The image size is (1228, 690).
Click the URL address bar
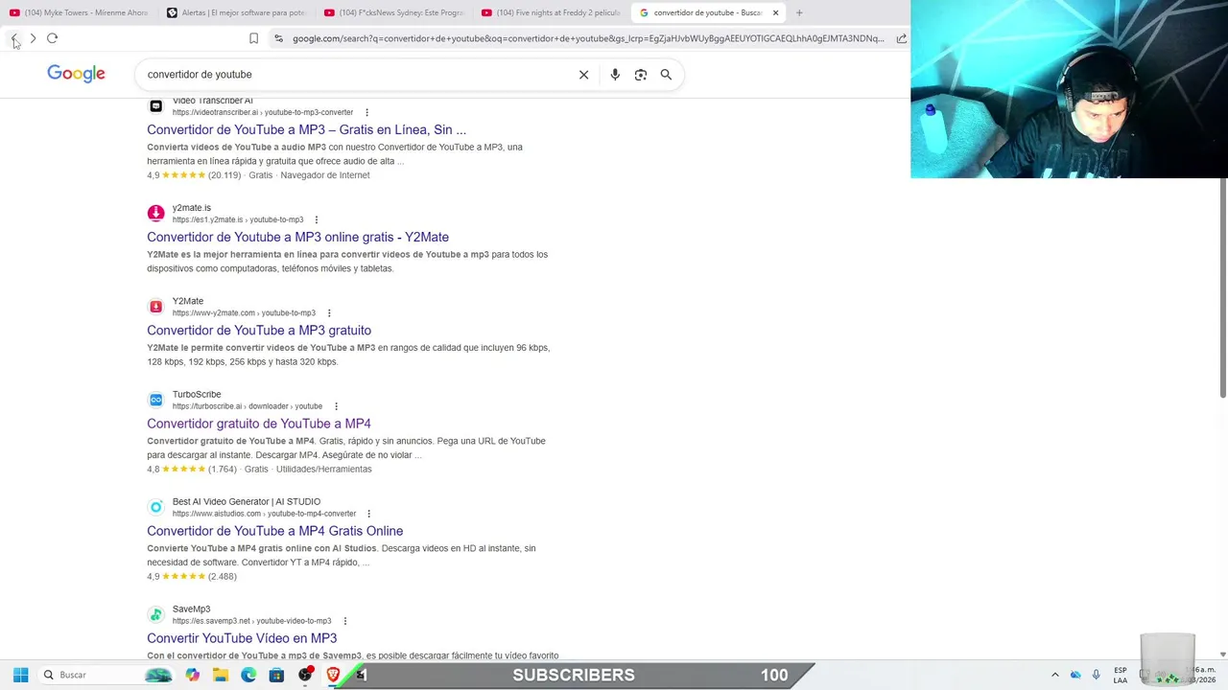588,38
